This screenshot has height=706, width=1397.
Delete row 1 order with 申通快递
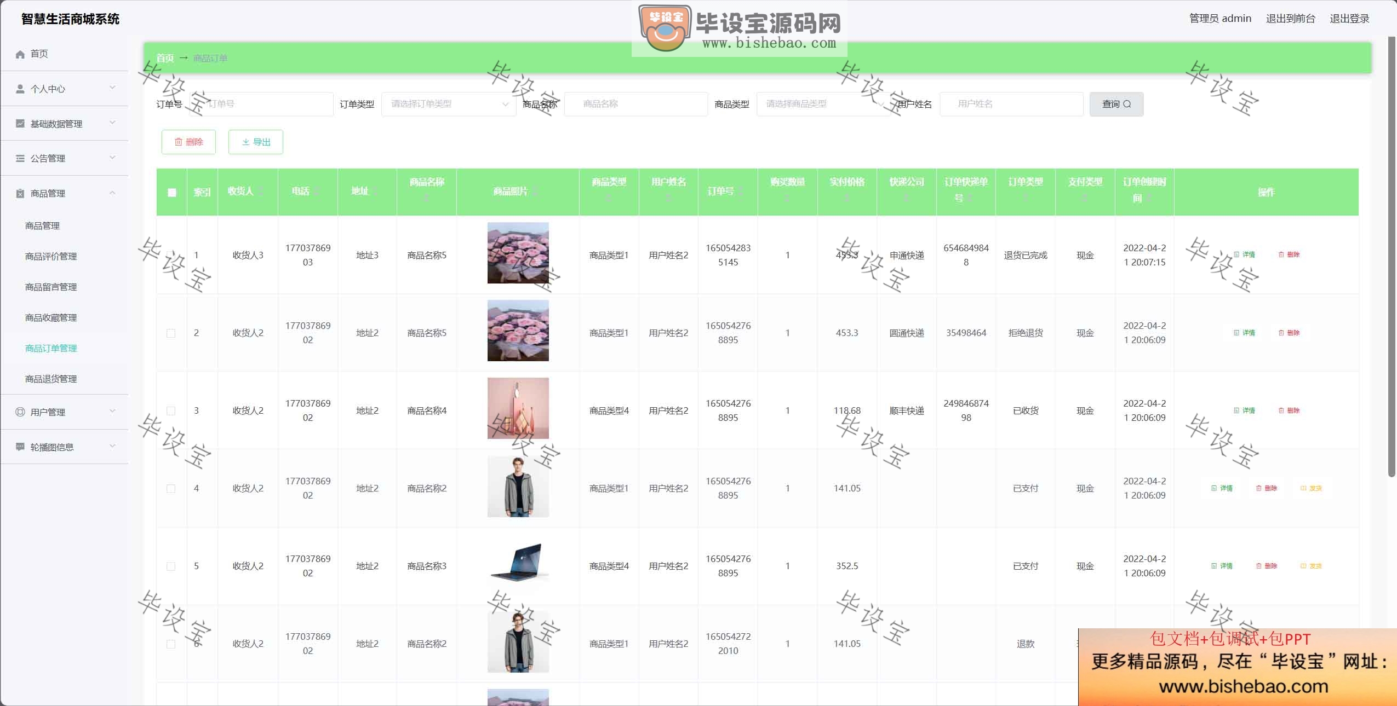click(x=1289, y=254)
